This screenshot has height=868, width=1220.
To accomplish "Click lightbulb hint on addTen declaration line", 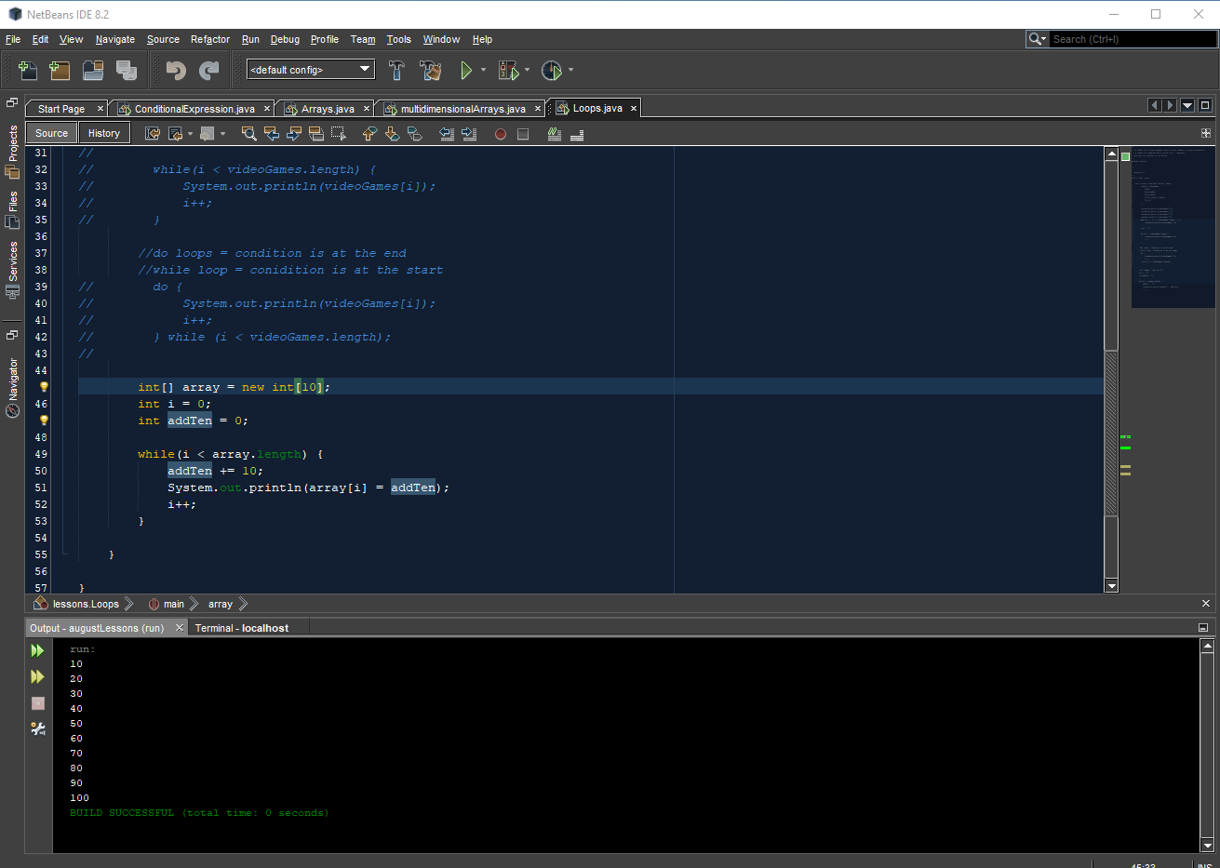I will coord(43,421).
